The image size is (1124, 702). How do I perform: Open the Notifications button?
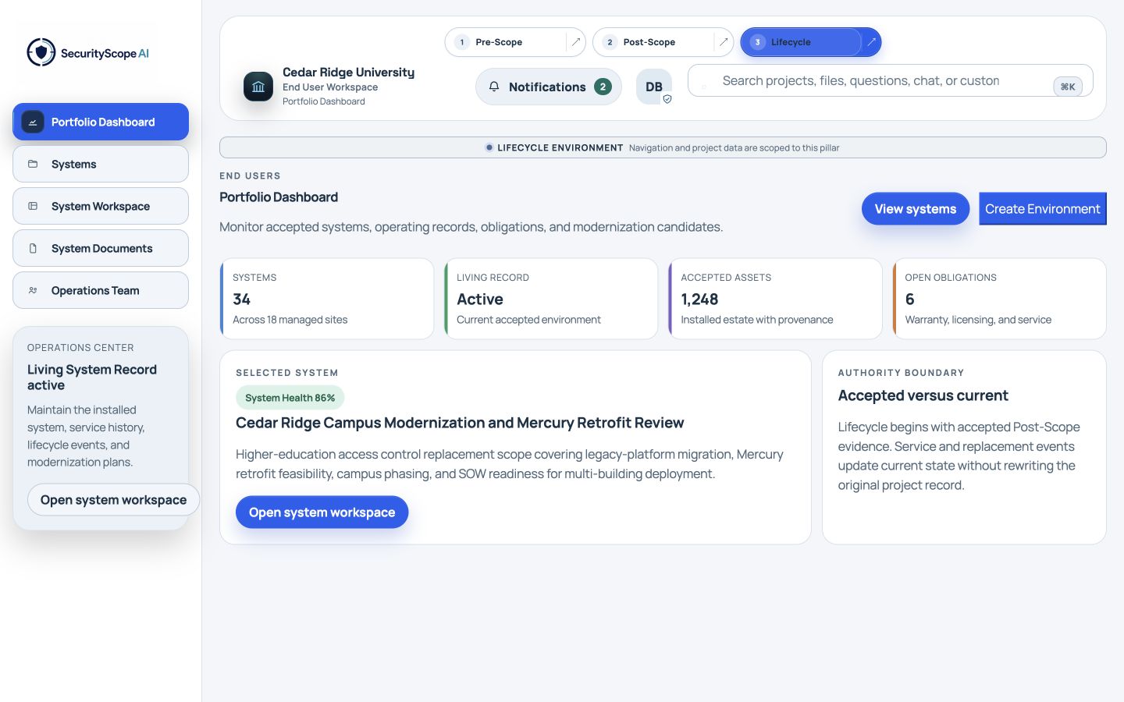click(549, 87)
